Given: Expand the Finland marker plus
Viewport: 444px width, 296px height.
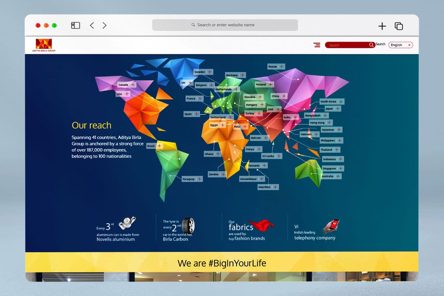Looking at the screenshot, I should pyautogui.click(x=270, y=84).
